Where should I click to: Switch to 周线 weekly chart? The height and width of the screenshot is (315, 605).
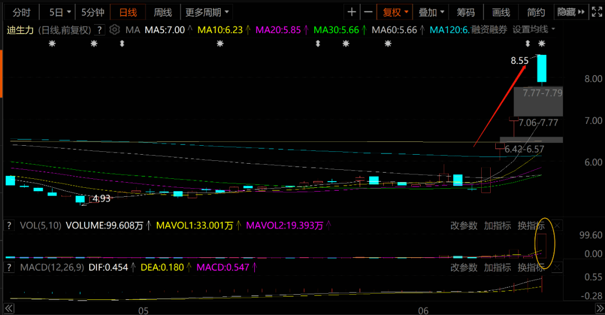163,12
